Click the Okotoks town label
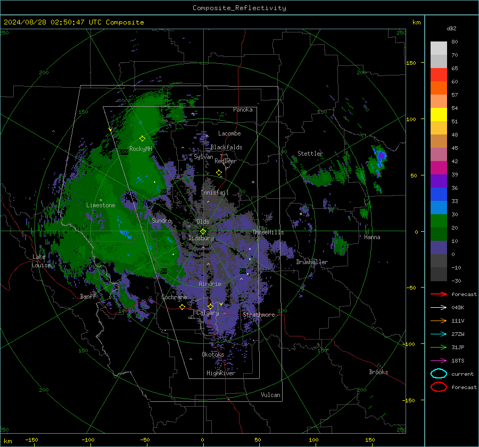 (213, 355)
